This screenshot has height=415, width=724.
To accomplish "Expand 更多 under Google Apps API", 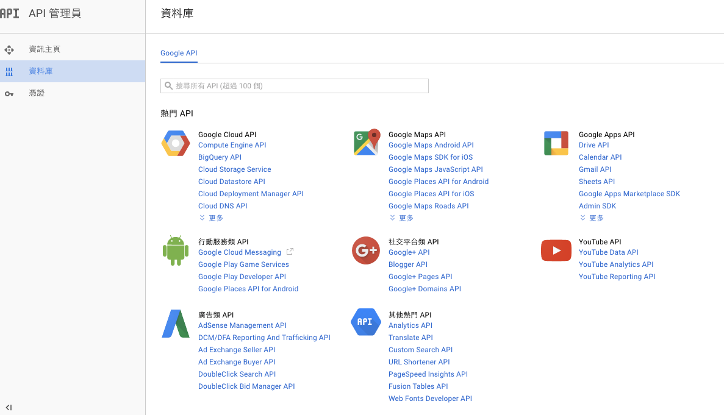I will point(592,218).
